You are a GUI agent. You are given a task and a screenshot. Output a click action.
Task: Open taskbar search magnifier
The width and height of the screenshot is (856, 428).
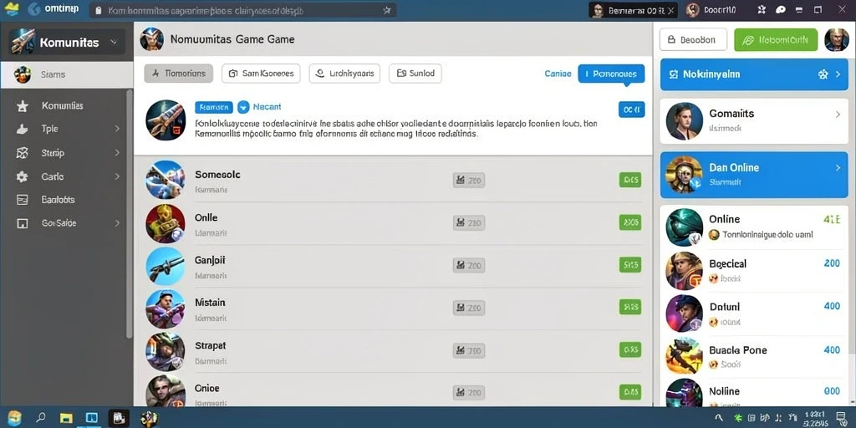tap(41, 418)
